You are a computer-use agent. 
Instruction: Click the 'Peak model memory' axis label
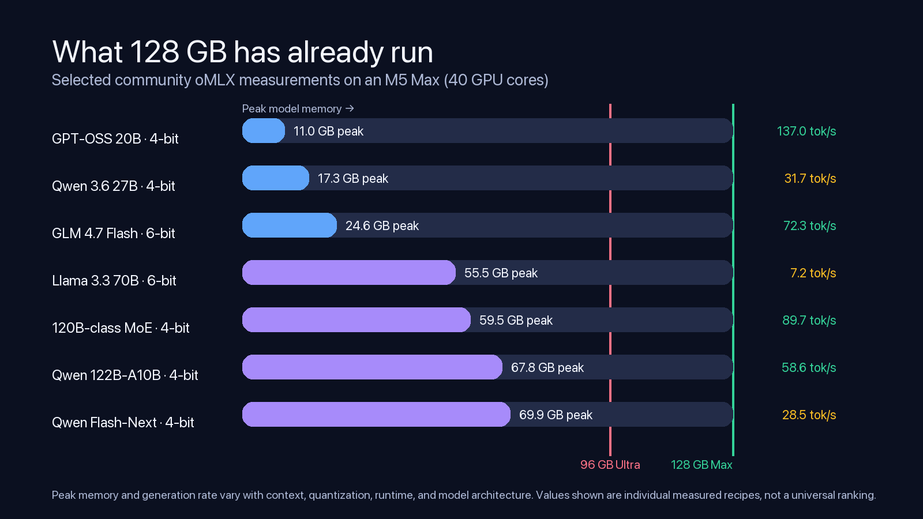coord(298,109)
